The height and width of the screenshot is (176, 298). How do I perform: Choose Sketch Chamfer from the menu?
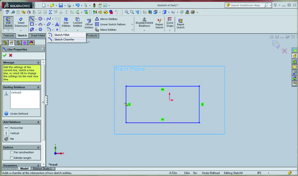66,39
